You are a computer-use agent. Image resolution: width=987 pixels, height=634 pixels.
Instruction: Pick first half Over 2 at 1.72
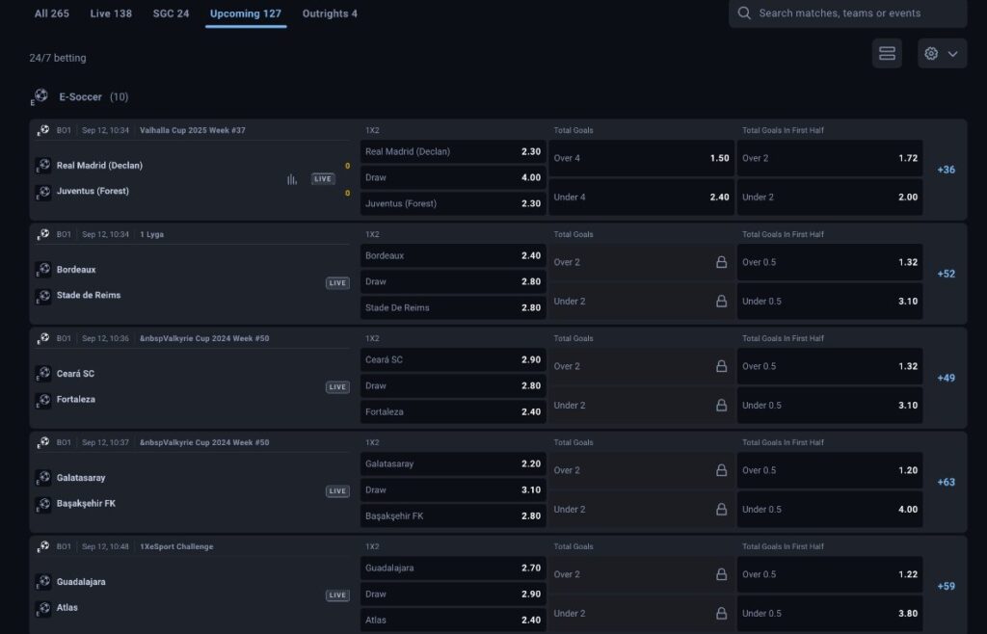click(830, 158)
